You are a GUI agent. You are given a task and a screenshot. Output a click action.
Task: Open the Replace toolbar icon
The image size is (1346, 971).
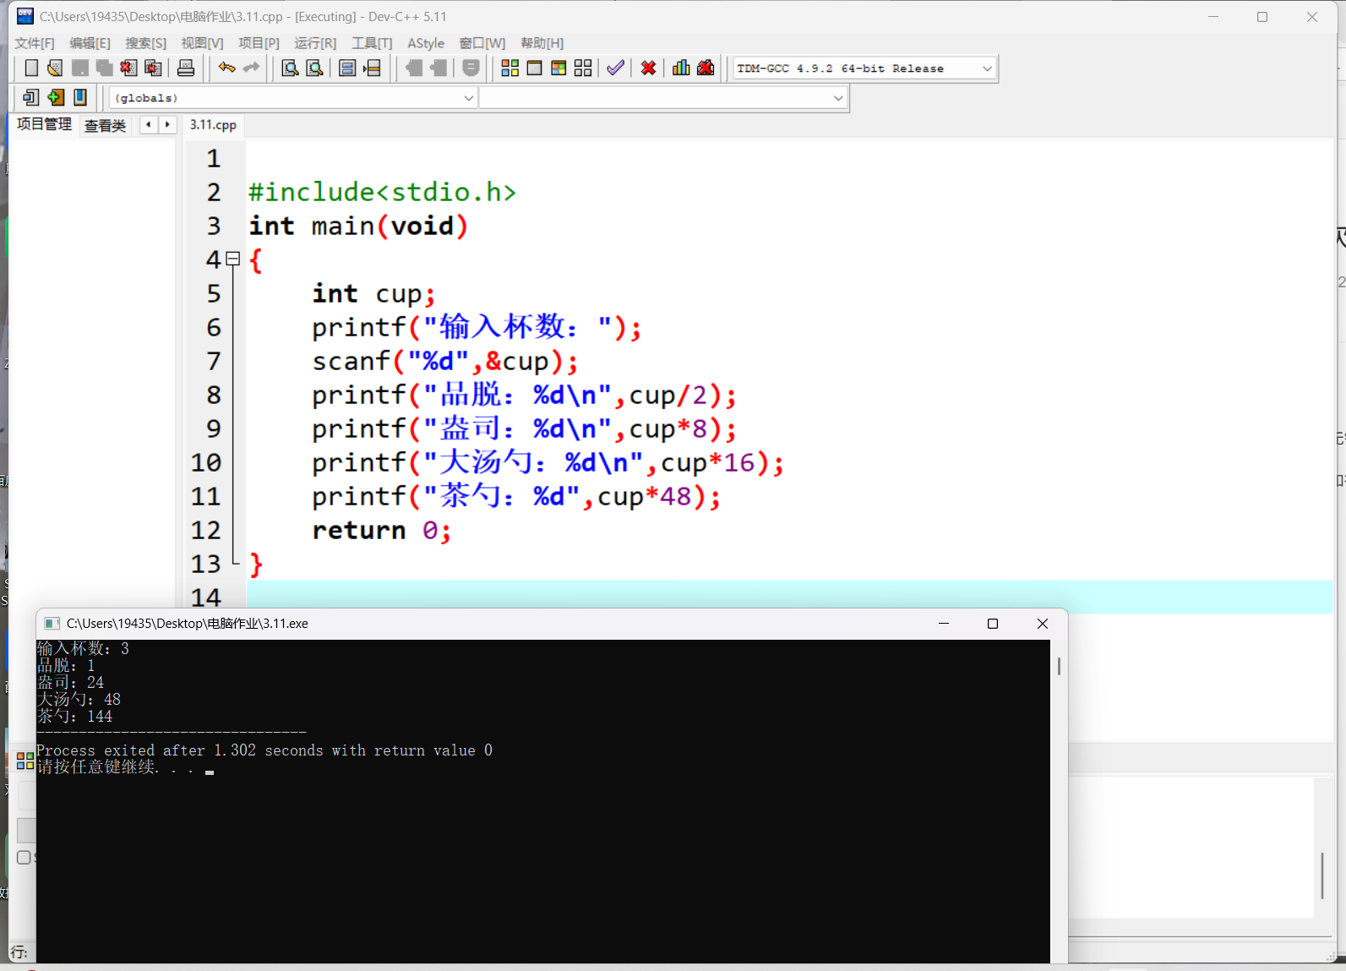pyautogui.click(x=314, y=68)
